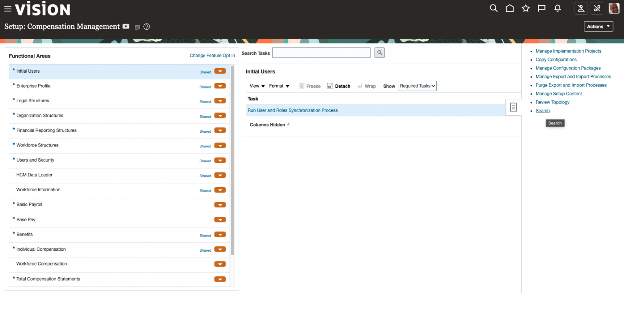Click the Search Tasks magnifier button

coord(379,53)
